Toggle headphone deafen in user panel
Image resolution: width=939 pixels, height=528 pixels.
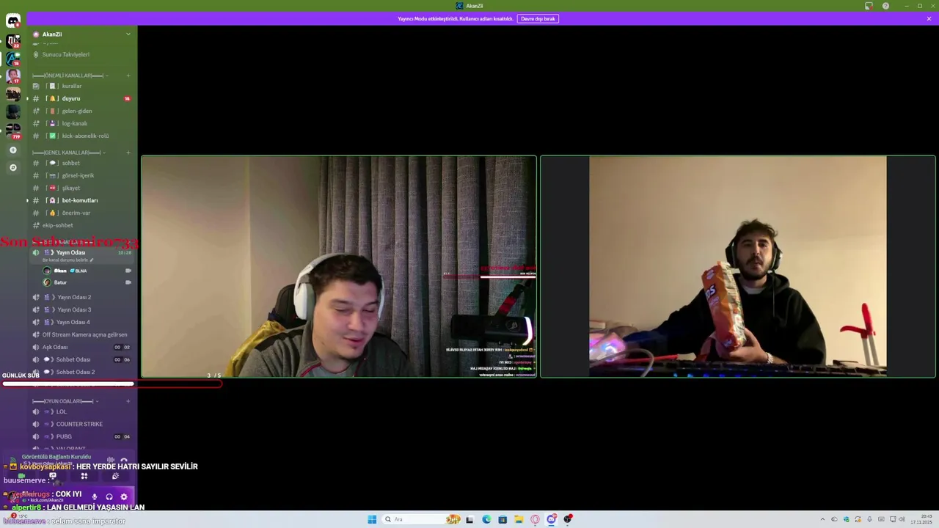tap(109, 496)
